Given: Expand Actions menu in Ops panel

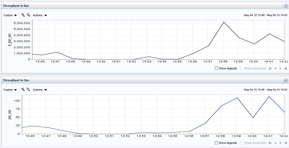Looking at the screenshot, I should [40, 90].
